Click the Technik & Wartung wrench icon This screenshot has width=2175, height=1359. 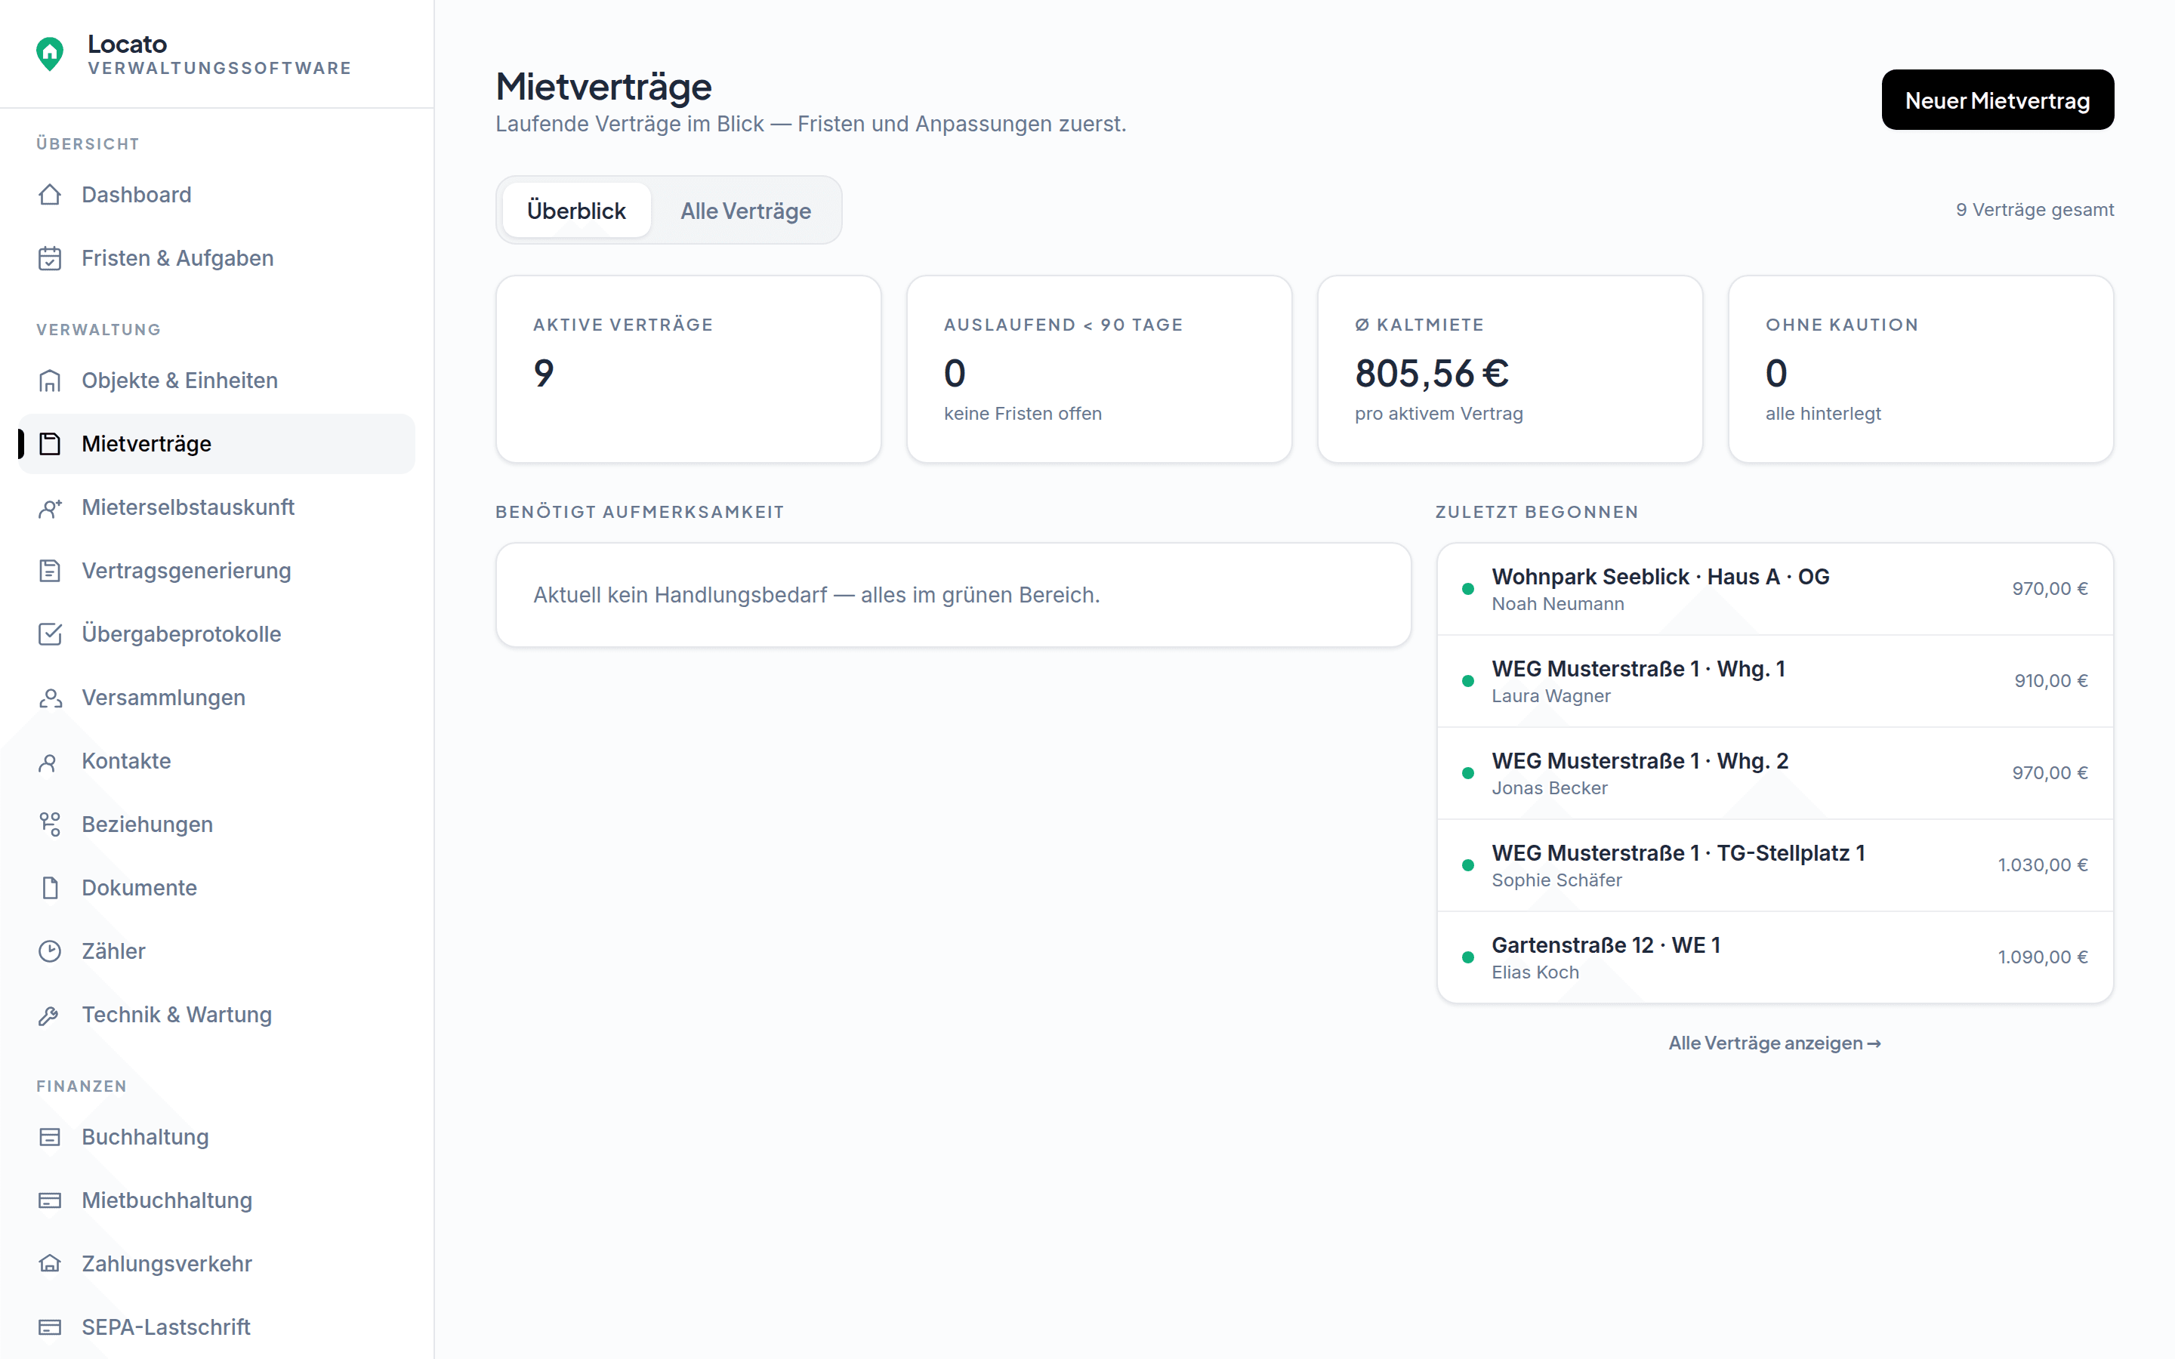pos(49,1015)
